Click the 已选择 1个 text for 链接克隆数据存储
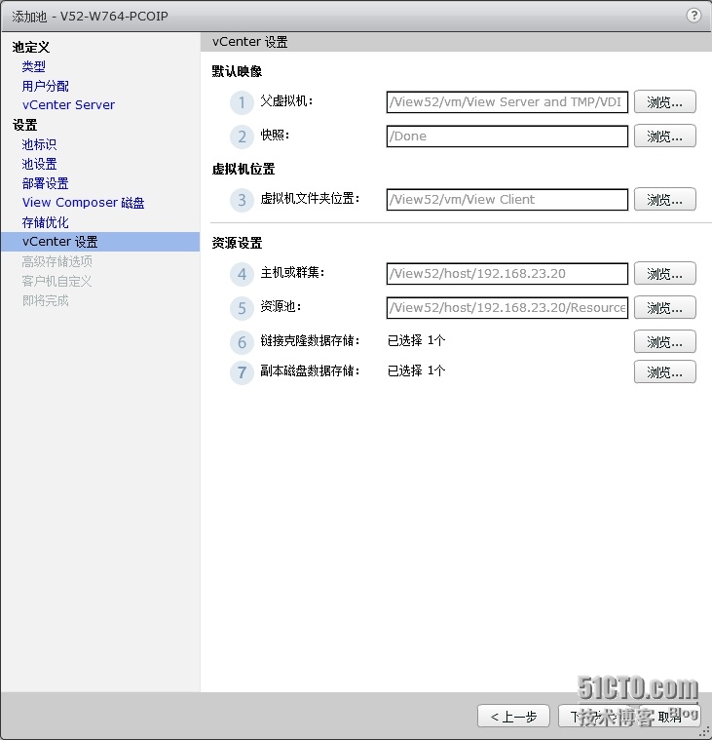 pos(416,340)
